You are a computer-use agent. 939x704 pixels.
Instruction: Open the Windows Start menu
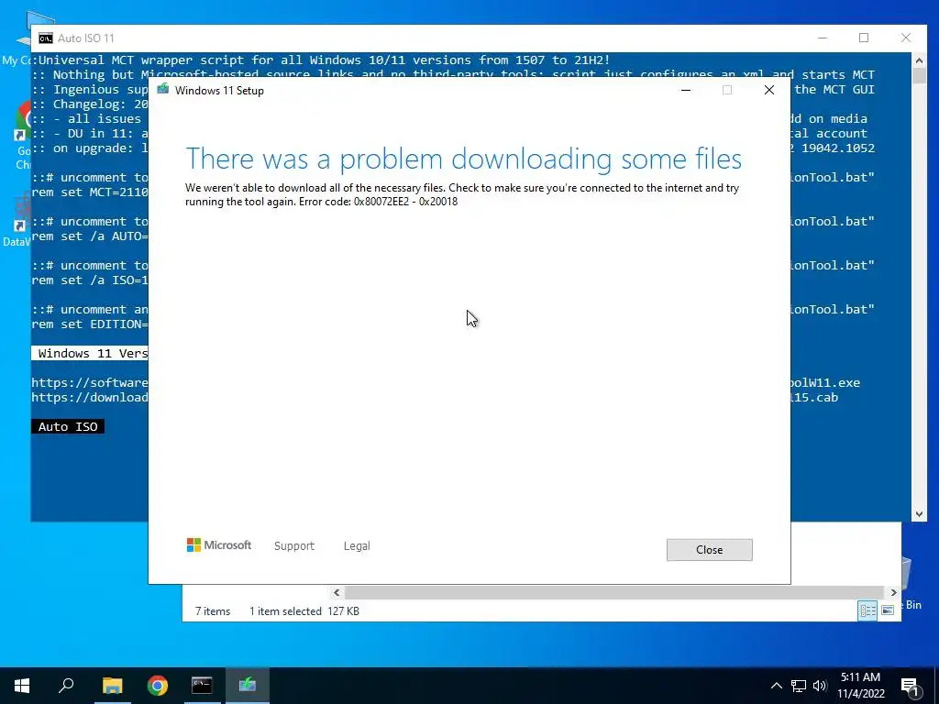[x=22, y=686]
